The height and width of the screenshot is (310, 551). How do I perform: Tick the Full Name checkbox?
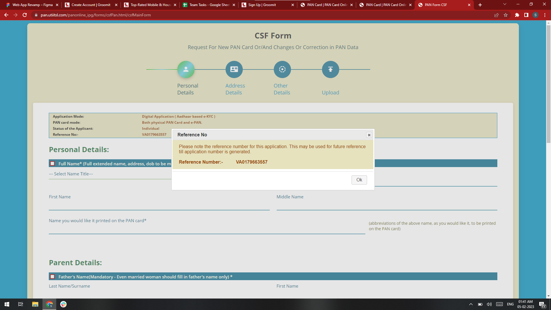click(x=53, y=164)
